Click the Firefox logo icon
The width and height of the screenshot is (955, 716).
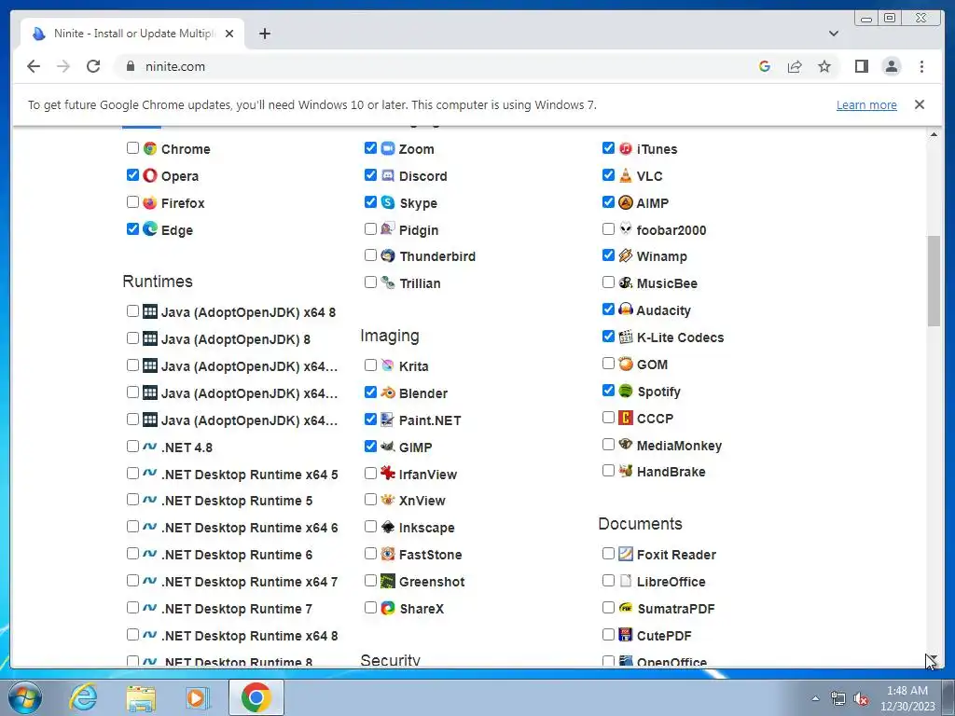pyautogui.click(x=150, y=202)
